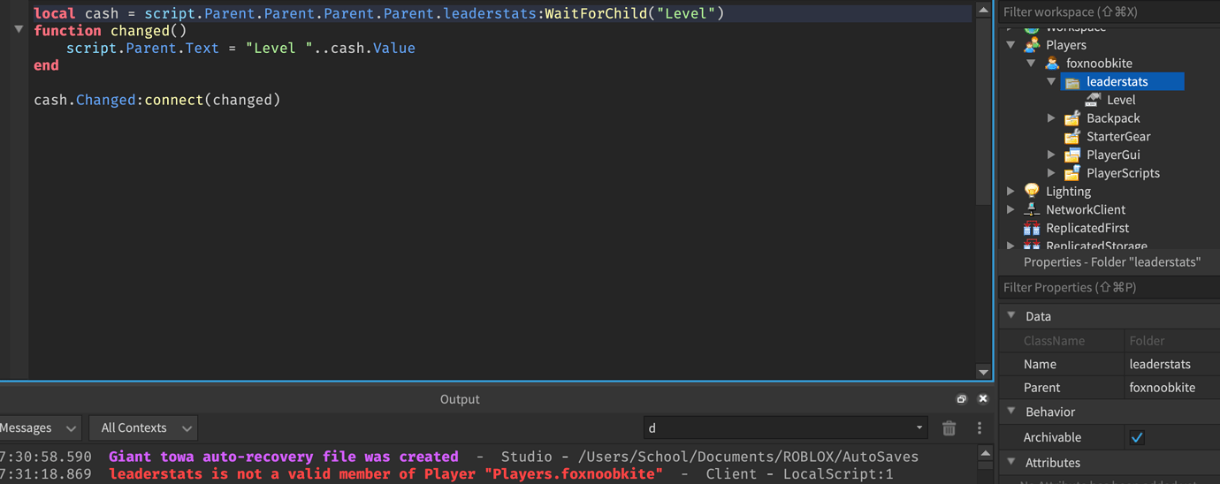
Task: Clear output with trash icon
Action: 949,428
